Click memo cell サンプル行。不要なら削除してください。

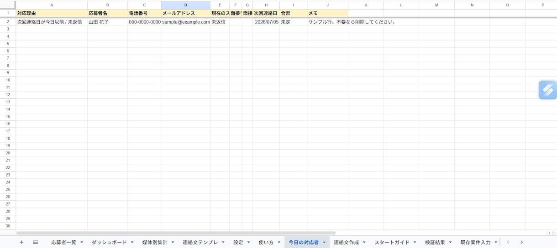tap(352, 22)
